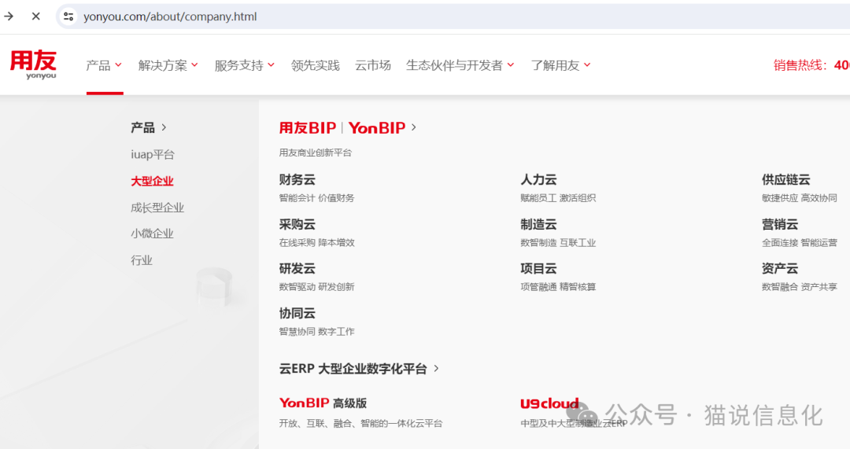Expand chevron next to 了解用友
Image resolution: width=850 pixels, height=449 pixels.
pos(587,65)
